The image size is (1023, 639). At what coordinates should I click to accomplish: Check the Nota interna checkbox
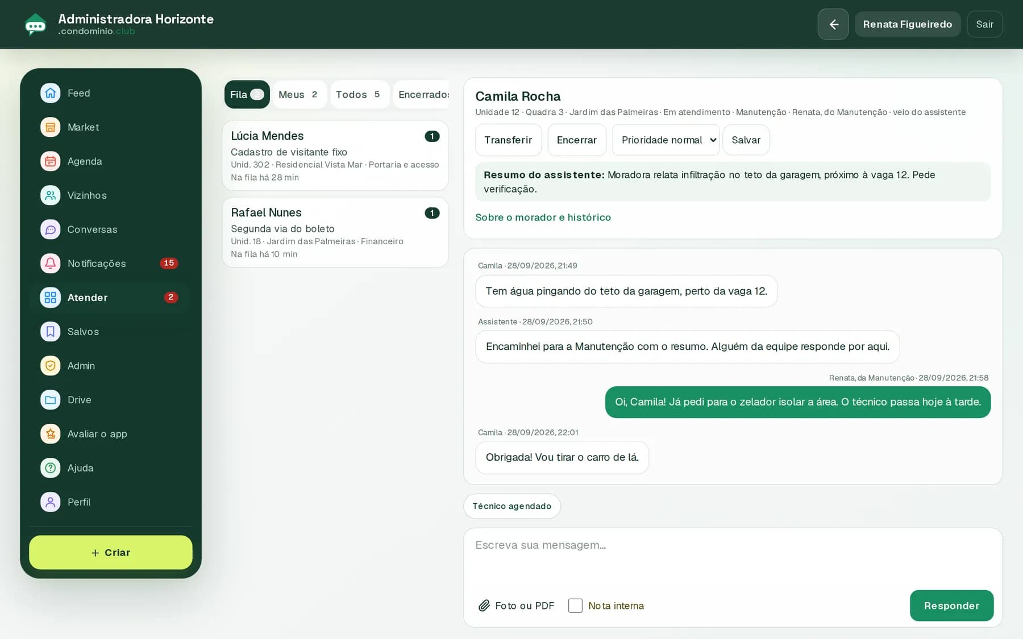click(575, 605)
